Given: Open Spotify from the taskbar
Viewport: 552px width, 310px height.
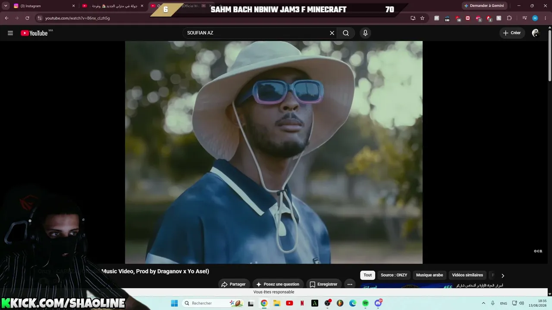Looking at the screenshot, I should [365, 303].
